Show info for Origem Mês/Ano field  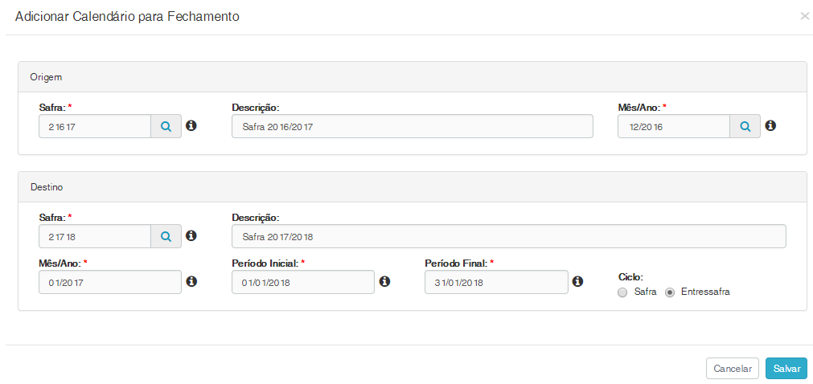(x=770, y=126)
